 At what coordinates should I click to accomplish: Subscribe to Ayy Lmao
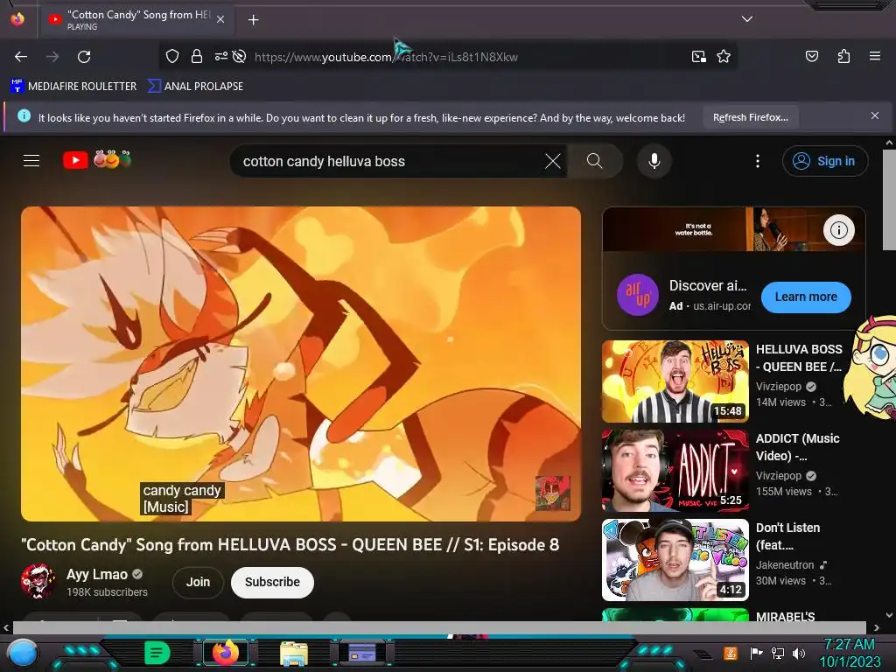click(x=272, y=582)
